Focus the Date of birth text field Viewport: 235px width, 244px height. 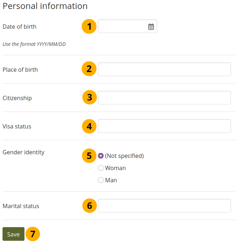[122, 27]
